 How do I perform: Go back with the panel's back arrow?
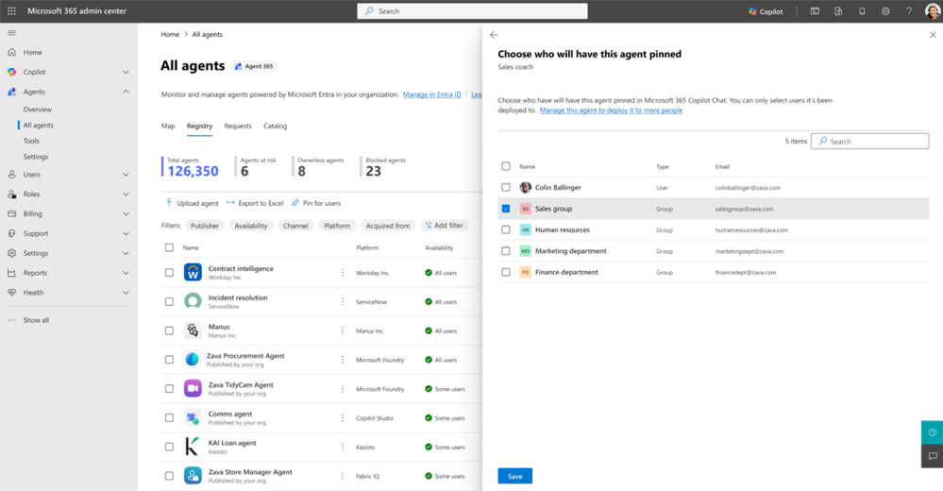click(x=494, y=35)
